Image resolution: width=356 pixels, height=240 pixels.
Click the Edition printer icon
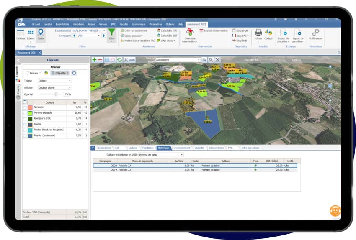point(258,34)
